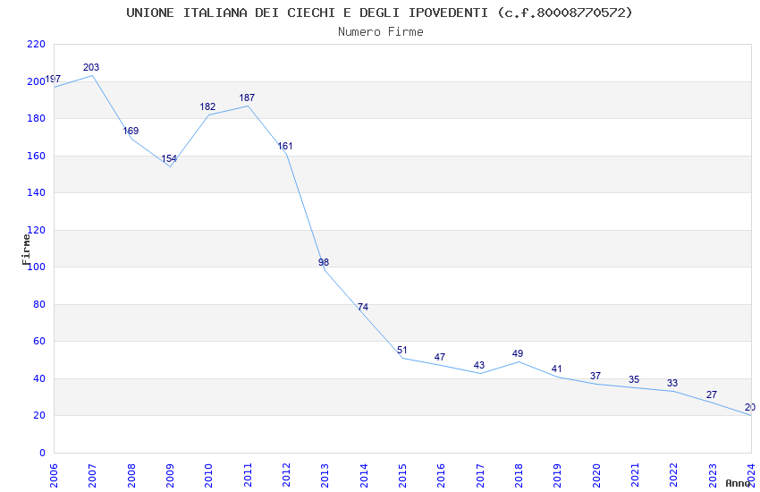Click the data label 182 for 2010
The width and height of the screenshot is (760, 492).
[207, 106]
